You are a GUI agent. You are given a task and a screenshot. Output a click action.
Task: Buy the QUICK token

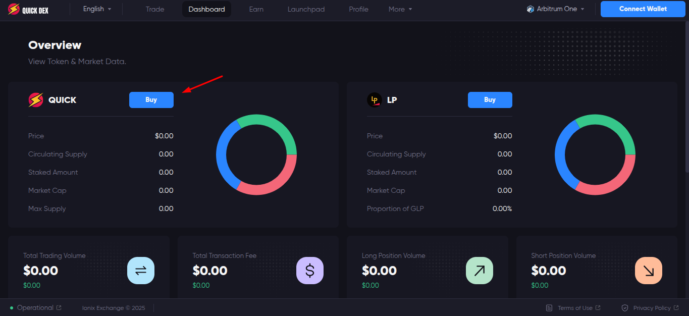coord(151,100)
